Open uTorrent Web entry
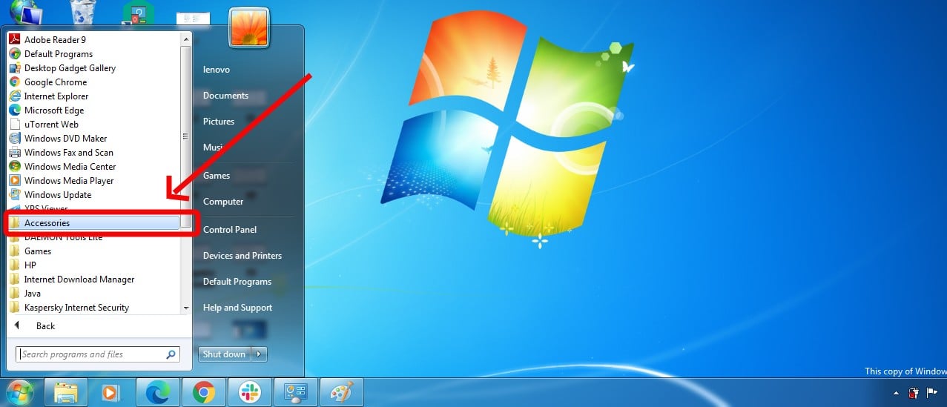This screenshot has height=407, width=947. point(51,125)
